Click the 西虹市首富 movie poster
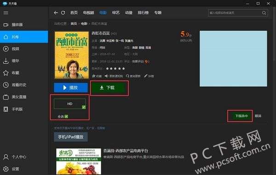This screenshot has width=276, height=175. click(x=72, y=55)
